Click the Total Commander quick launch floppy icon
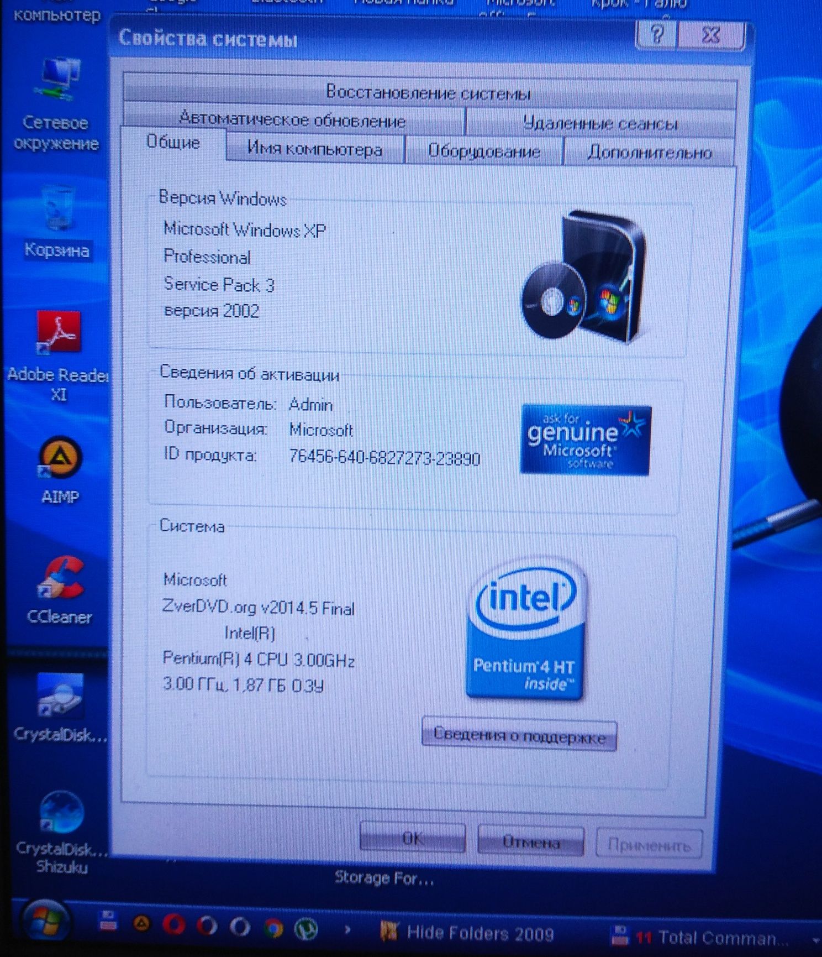Image resolution: width=822 pixels, height=957 pixels. click(x=107, y=922)
